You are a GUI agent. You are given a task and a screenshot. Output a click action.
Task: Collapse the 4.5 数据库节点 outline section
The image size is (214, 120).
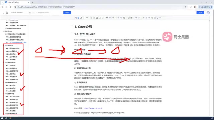(x=4, y=94)
